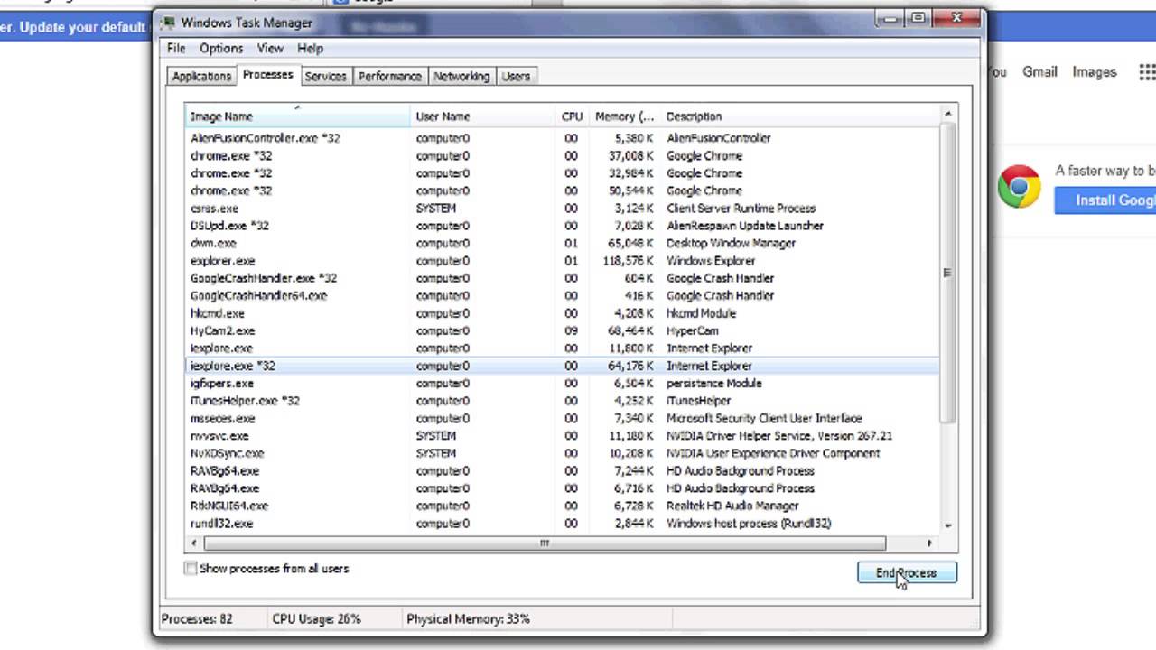Select iTunesHelper.exe *32 process
The height and width of the screenshot is (650, 1156).
tap(562, 401)
